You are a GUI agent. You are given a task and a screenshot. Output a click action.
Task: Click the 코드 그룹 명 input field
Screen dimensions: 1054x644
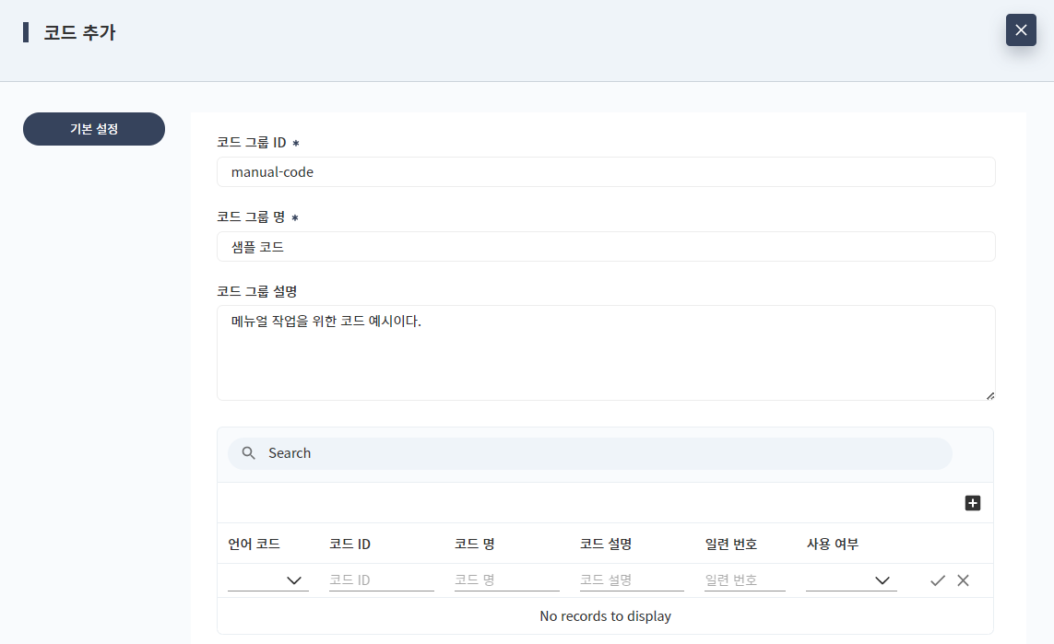[606, 247]
